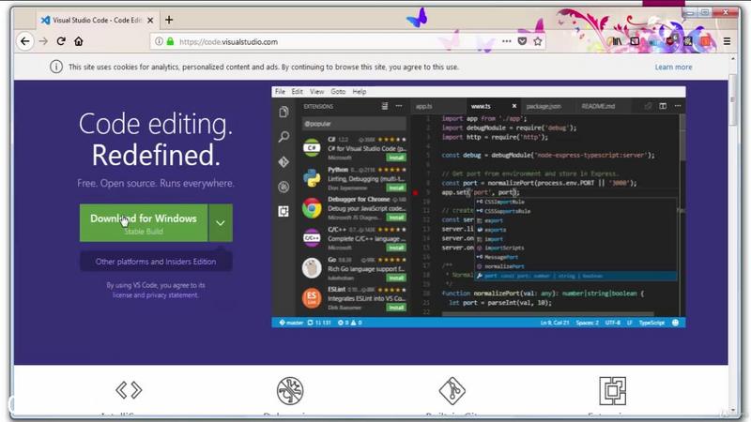
Task: Save the page to Pocket
Action: [522, 41]
